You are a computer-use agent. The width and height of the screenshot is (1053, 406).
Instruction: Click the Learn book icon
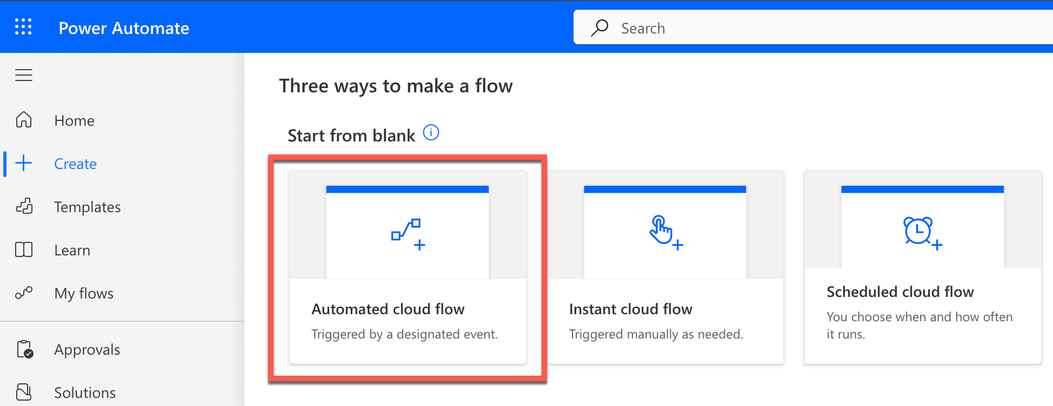pos(24,249)
